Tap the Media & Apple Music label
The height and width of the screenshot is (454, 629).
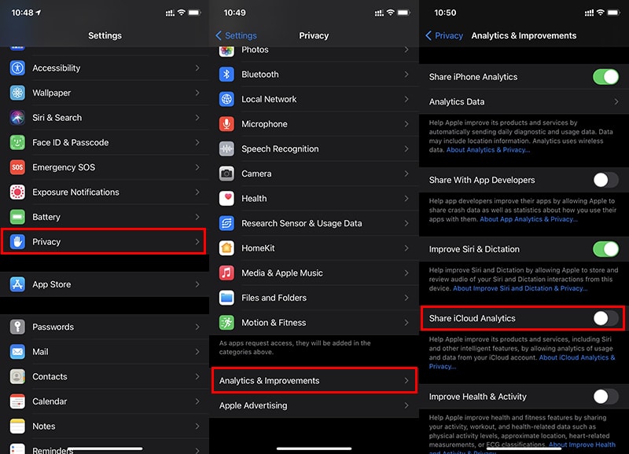[282, 273]
